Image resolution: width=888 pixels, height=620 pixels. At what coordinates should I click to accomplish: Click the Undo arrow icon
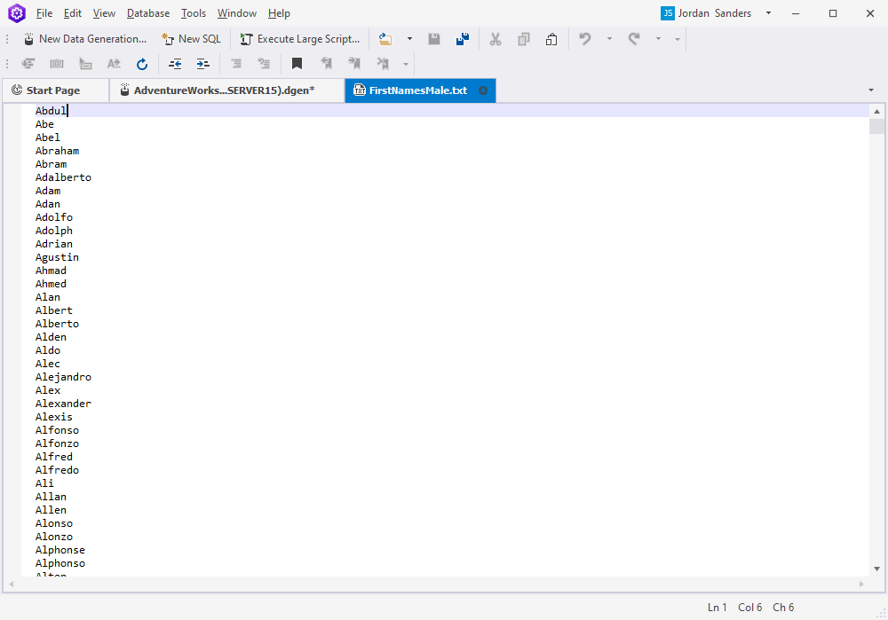click(x=585, y=39)
